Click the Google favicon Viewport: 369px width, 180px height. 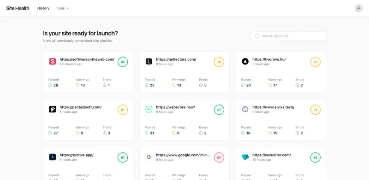pyautogui.click(x=149, y=157)
